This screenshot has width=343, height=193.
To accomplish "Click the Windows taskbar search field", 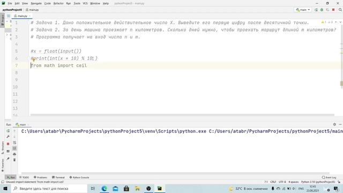I will click(49, 188).
